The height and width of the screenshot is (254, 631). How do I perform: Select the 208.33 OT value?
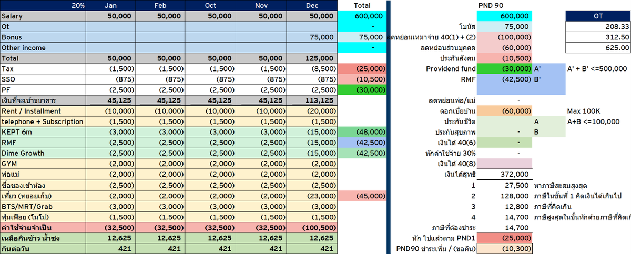(598, 27)
